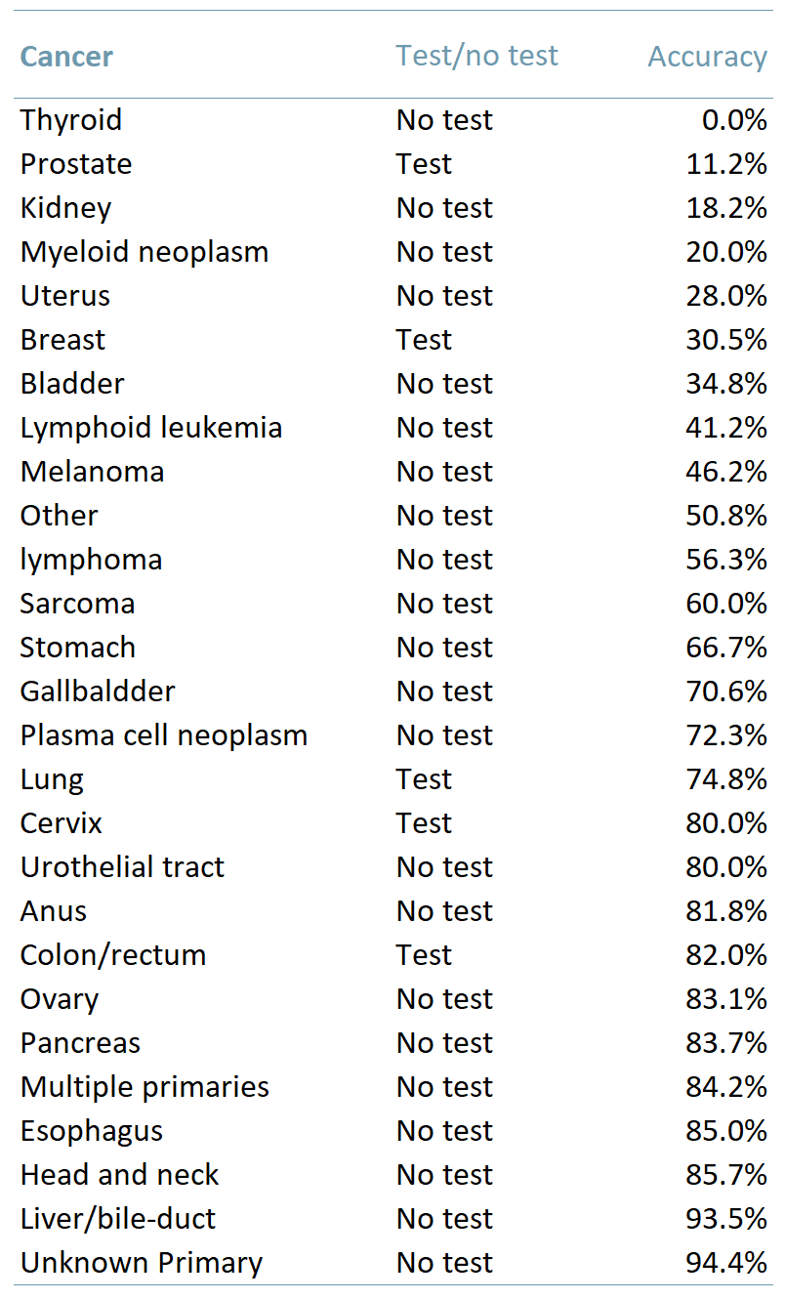
Task: Click the Accuracy column header
Action: (707, 57)
